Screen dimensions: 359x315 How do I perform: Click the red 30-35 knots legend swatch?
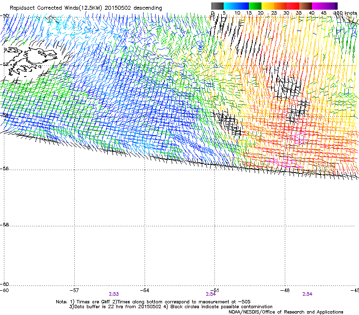tap(293, 6)
